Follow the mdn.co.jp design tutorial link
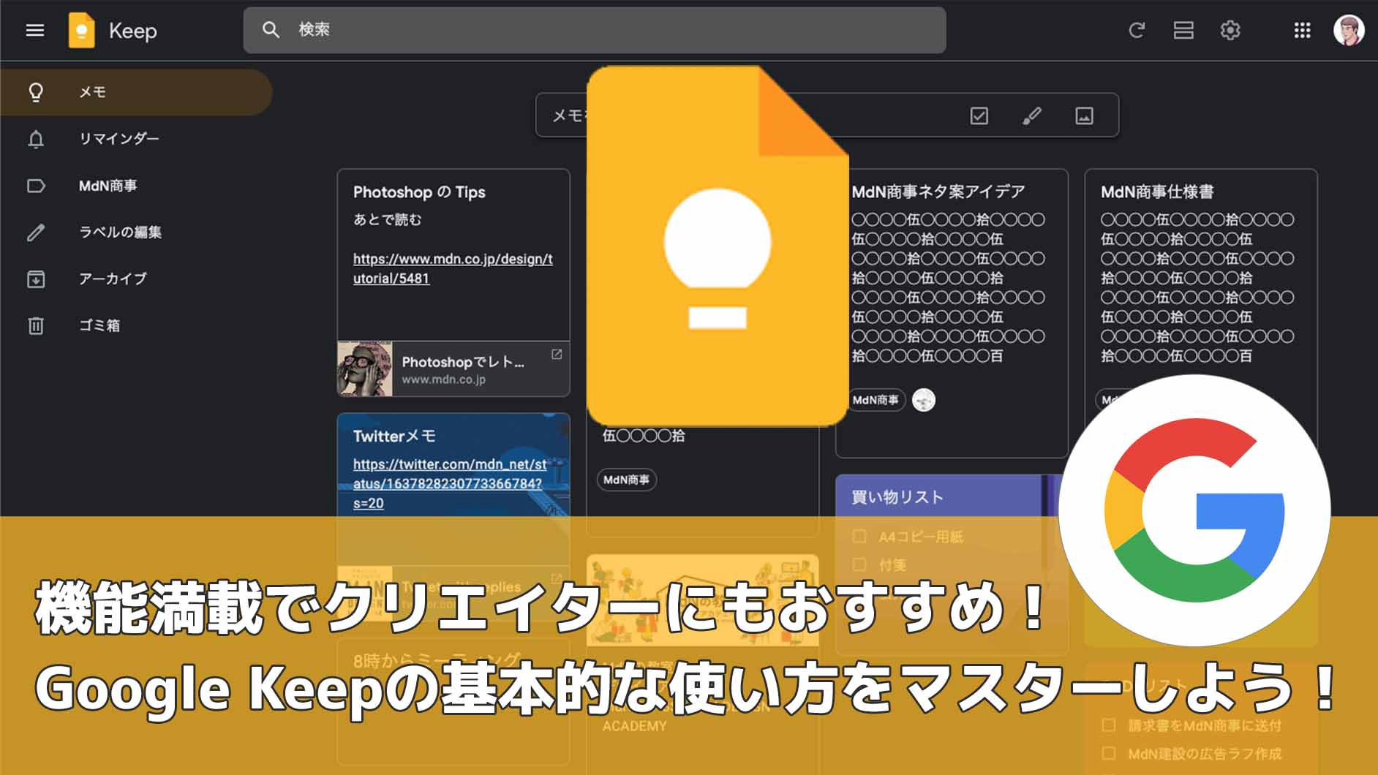Viewport: 1378px width, 775px height. 453,268
